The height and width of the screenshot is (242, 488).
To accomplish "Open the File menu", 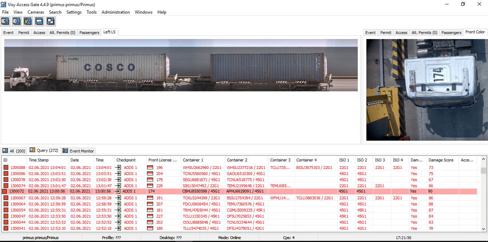I will coord(5,12).
